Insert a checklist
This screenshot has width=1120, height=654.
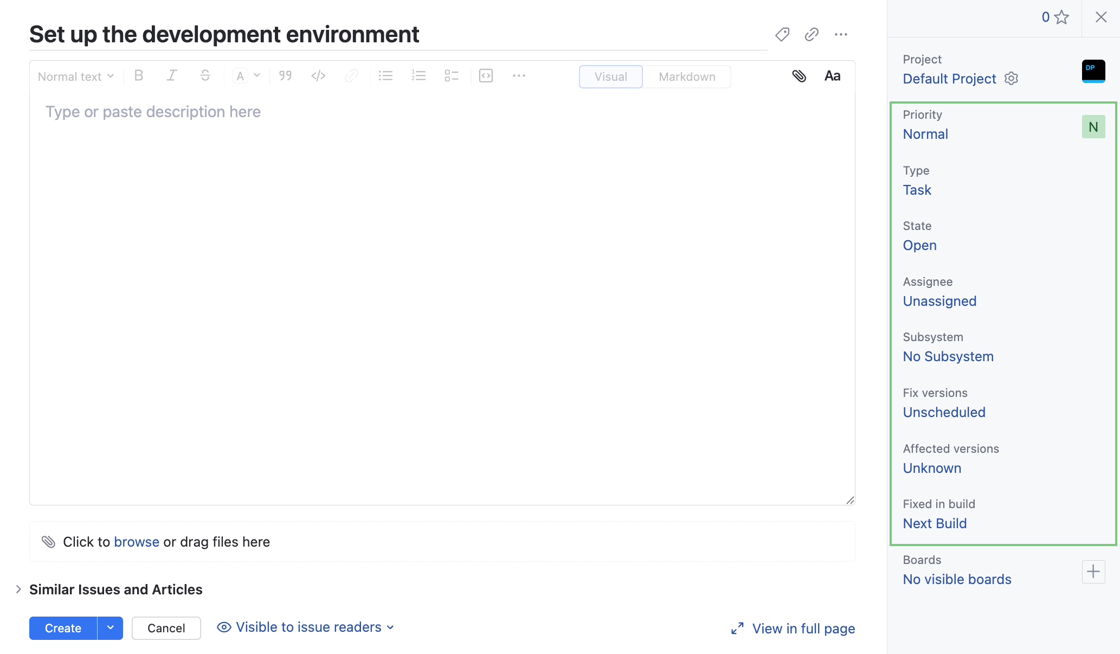[452, 76]
